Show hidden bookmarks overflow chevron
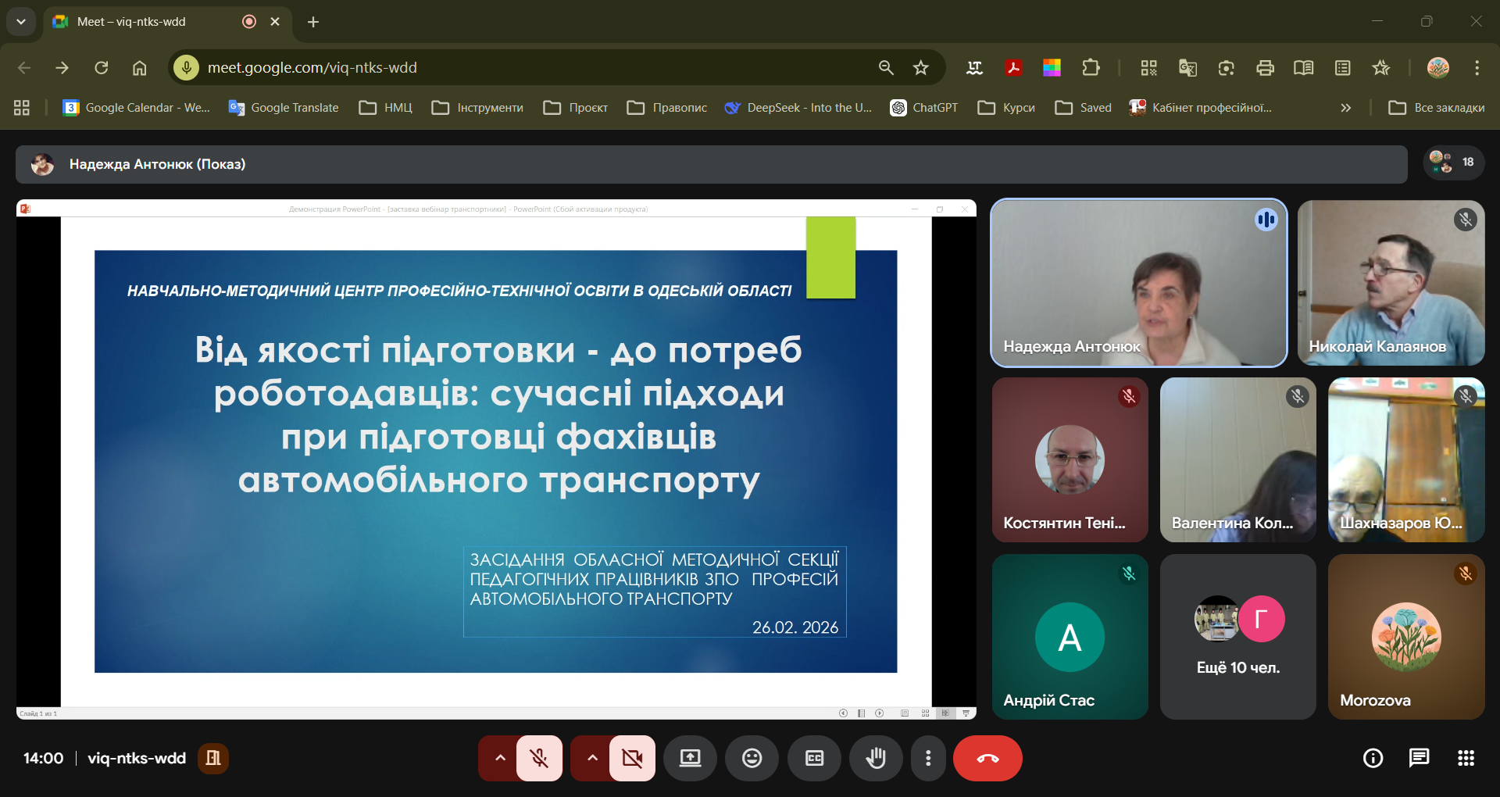 (1345, 108)
